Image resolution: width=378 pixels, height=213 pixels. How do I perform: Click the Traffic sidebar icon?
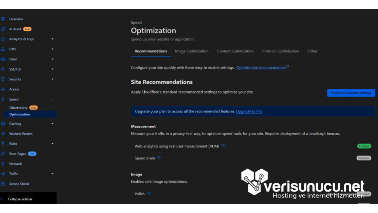pos(3,174)
